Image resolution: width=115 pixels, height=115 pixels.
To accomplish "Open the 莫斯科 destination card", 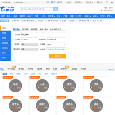I will [42, 105].
